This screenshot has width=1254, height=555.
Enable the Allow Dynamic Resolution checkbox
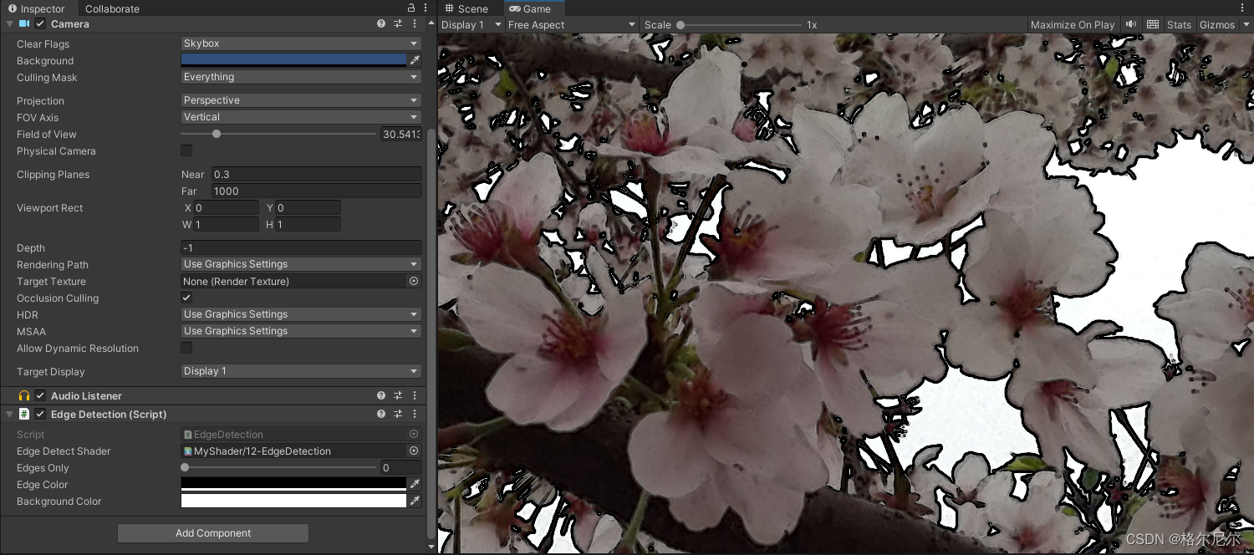[186, 348]
